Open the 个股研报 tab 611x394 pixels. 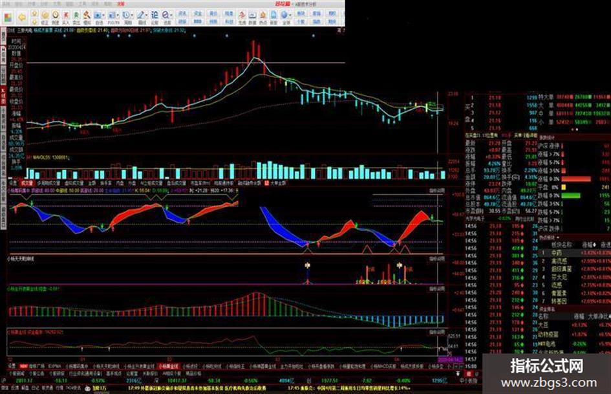click(57, 374)
